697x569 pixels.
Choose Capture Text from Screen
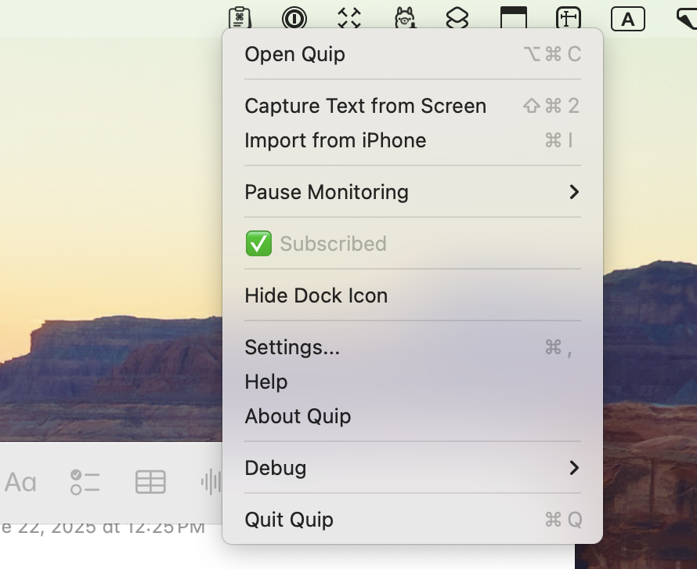413,106
